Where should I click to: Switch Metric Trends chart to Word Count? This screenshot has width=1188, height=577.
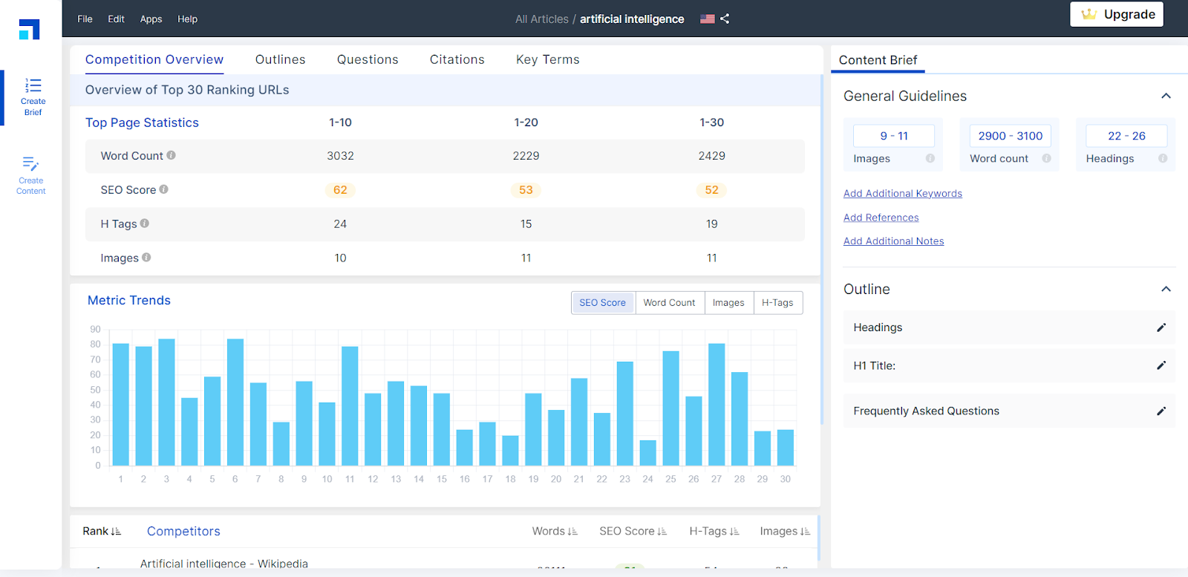coord(669,303)
